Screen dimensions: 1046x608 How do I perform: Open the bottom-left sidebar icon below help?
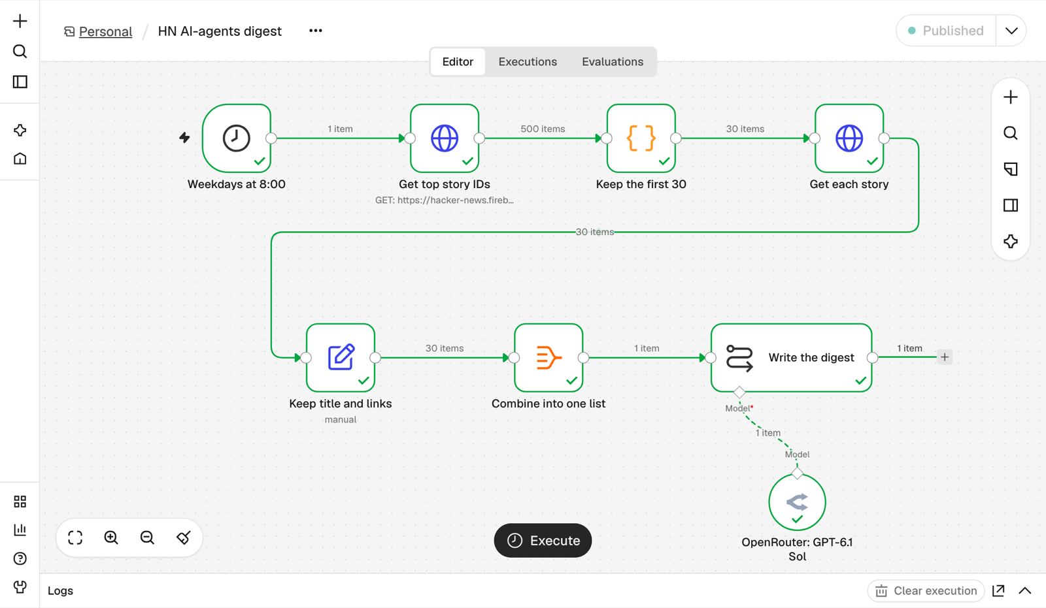(x=20, y=586)
